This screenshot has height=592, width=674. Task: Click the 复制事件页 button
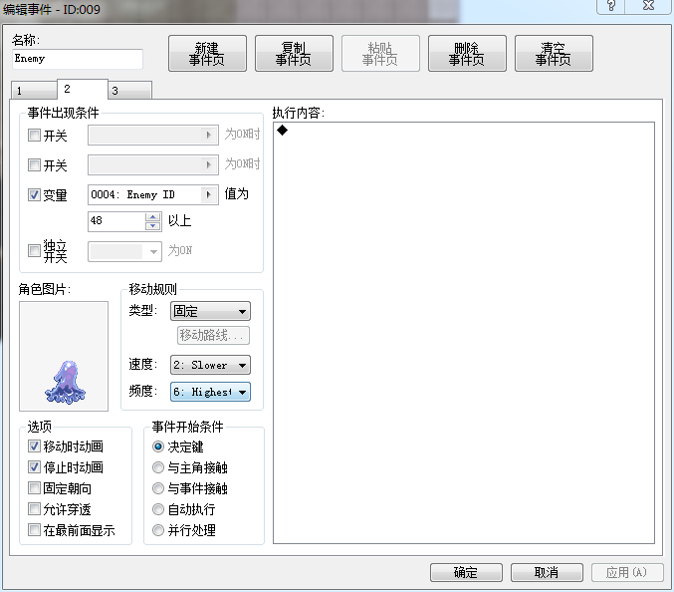click(294, 54)
